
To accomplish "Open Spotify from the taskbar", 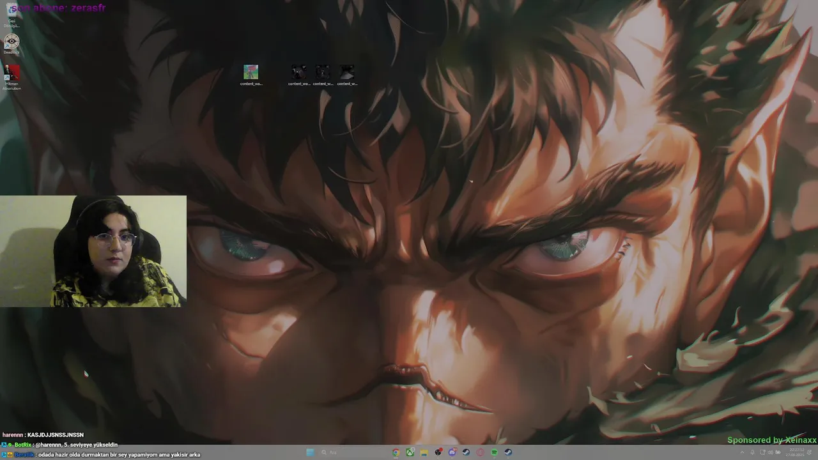I will point(494,452).
